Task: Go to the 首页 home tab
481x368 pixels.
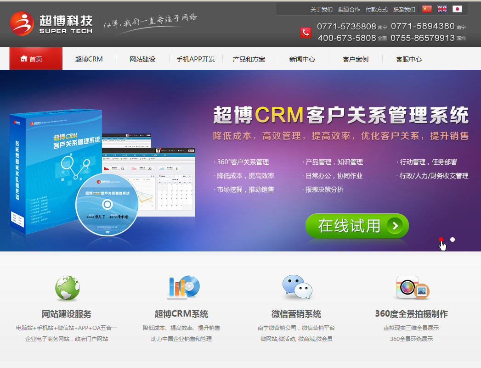Action: point(36,59)
